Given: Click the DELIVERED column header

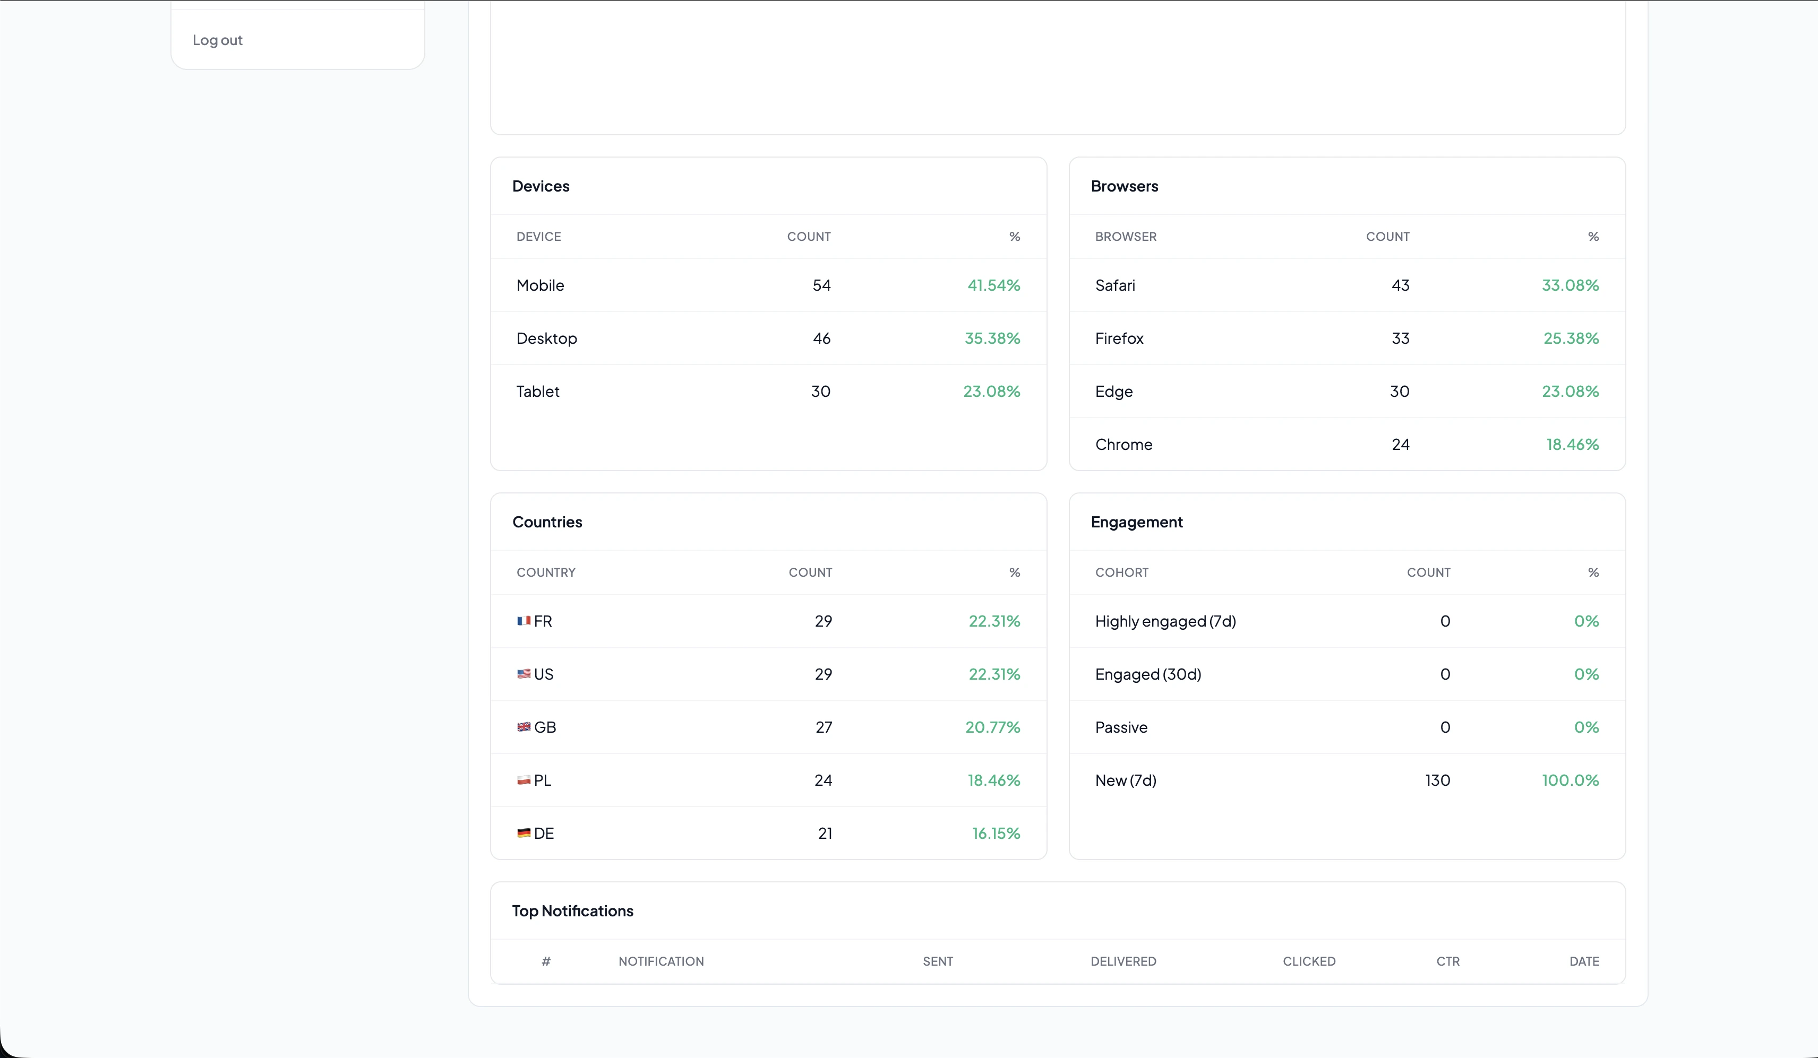Looking at the screenshot, I should 1122,961.
